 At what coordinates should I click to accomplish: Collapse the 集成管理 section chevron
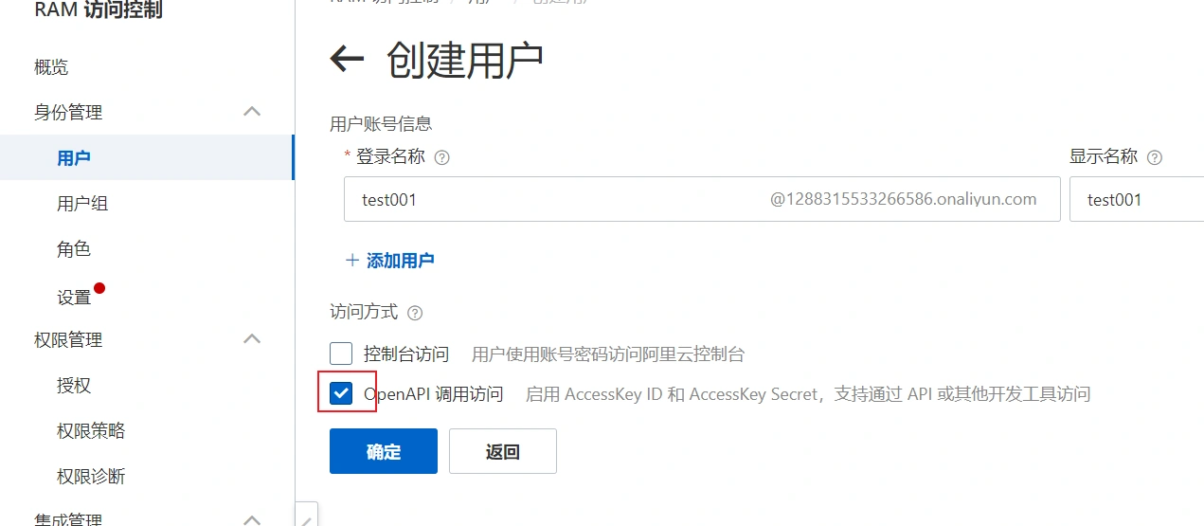(252, 519)
